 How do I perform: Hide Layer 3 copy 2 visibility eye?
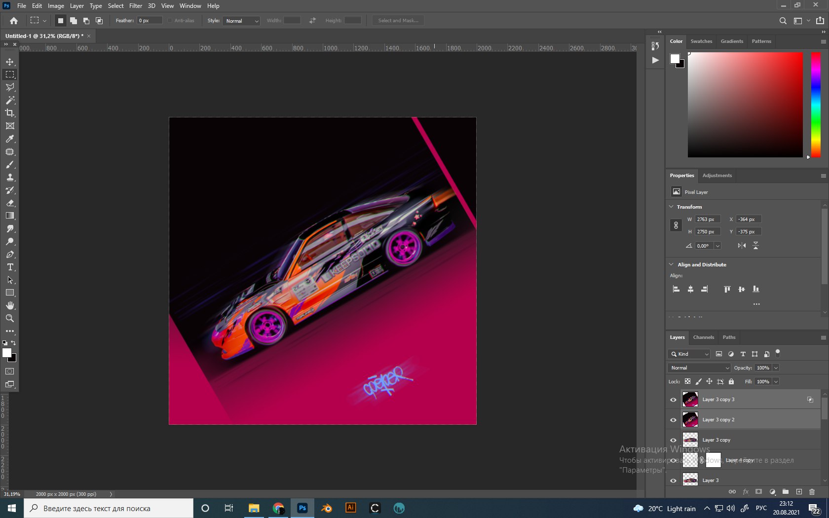(x=673, y=420)
